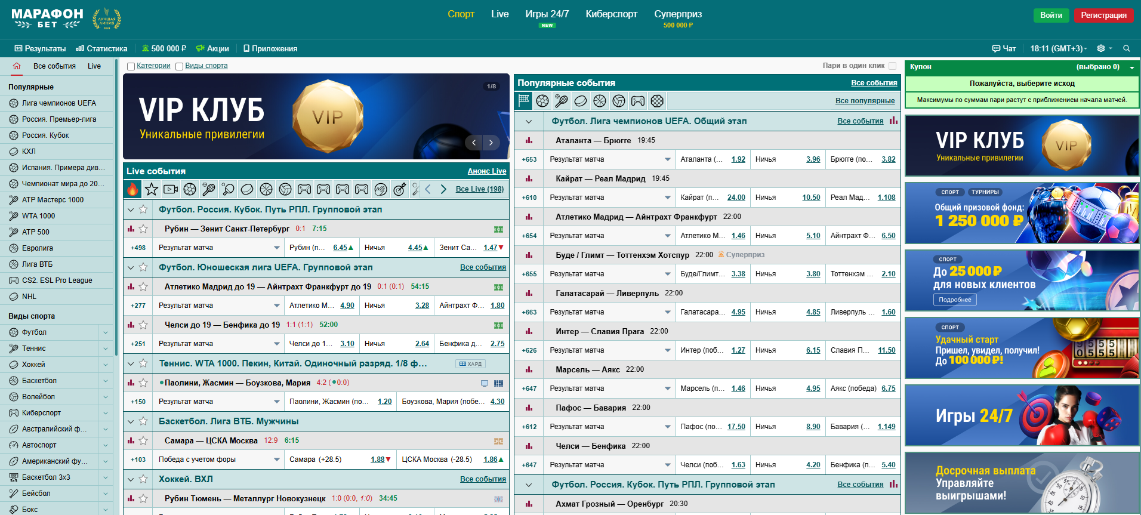Filter Live events by video streams

[171, 190]
